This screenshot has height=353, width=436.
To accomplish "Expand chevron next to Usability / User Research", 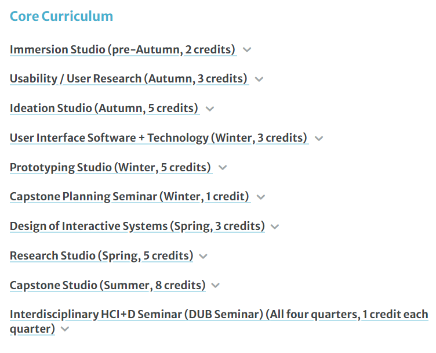I will coord(259,79).
